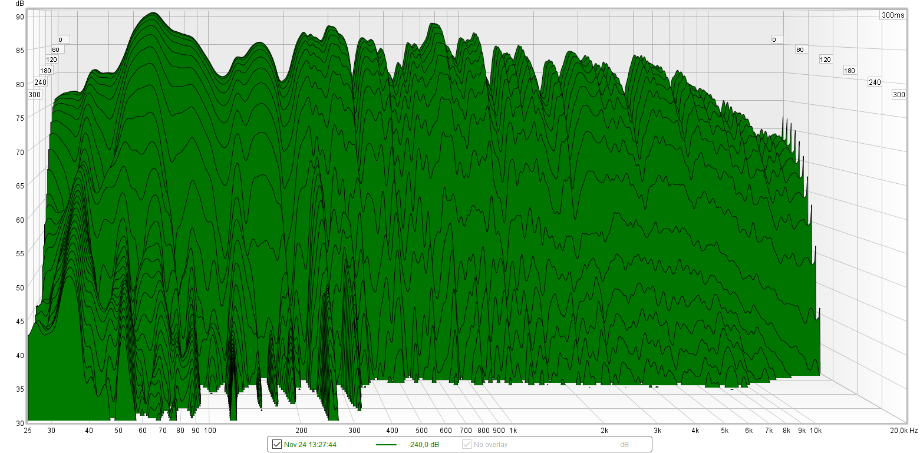The image size is (920, 453).
Task: Click the 20,0k Hz frequency axis label
Action: 903,431
